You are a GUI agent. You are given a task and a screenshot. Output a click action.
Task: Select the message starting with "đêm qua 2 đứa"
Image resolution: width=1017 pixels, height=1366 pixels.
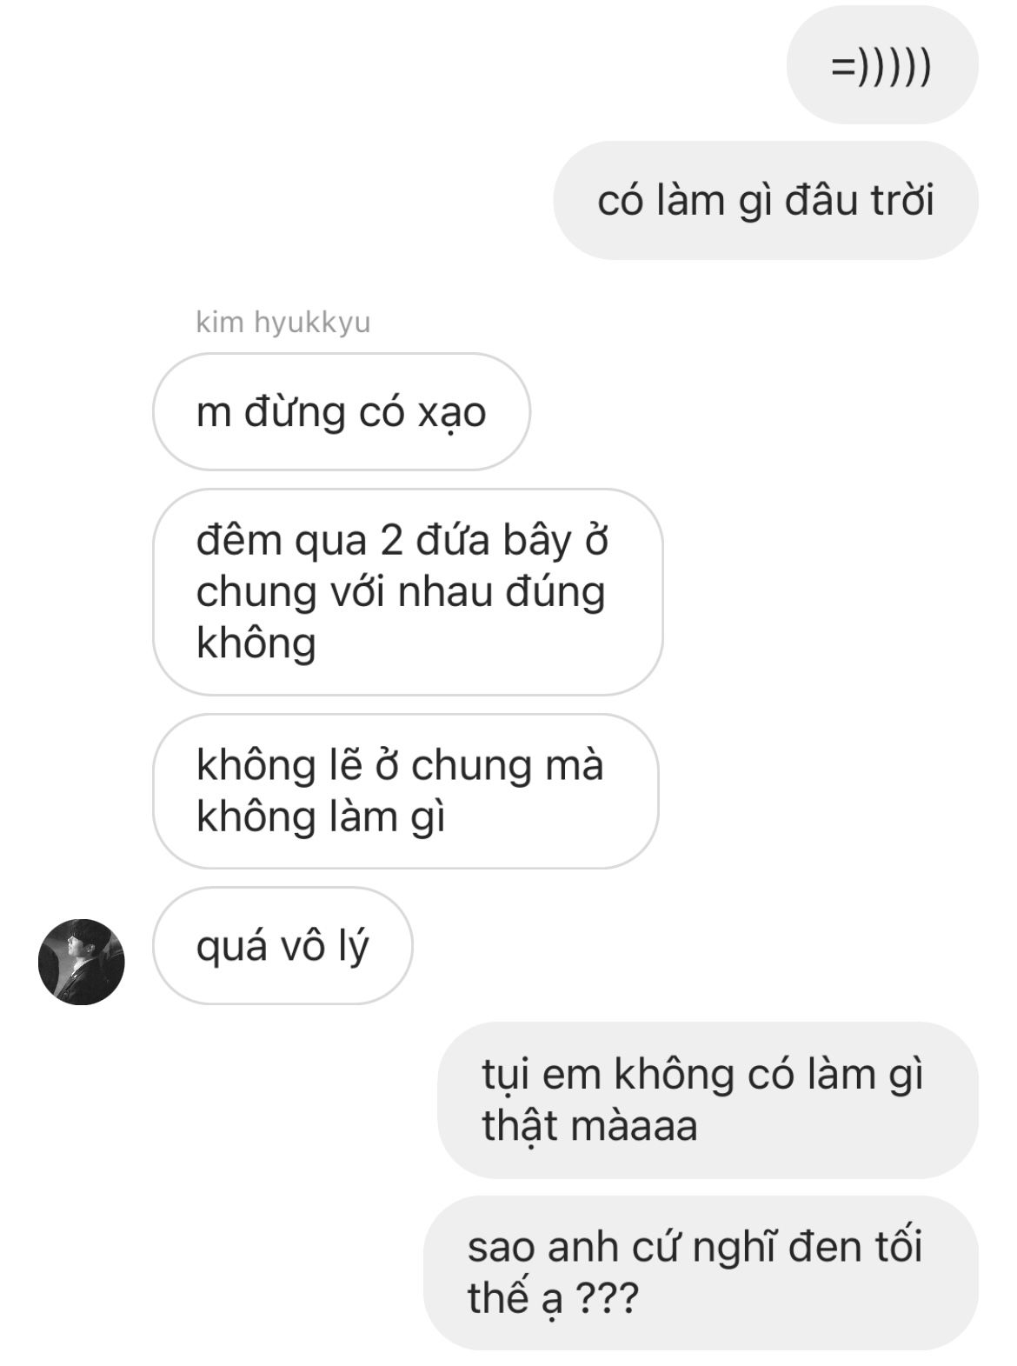tap(408, 592)
